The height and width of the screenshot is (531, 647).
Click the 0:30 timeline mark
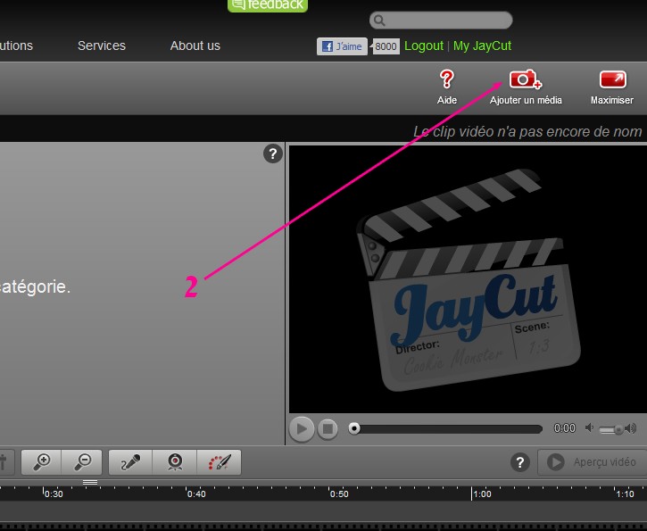(x=54, y=494)
